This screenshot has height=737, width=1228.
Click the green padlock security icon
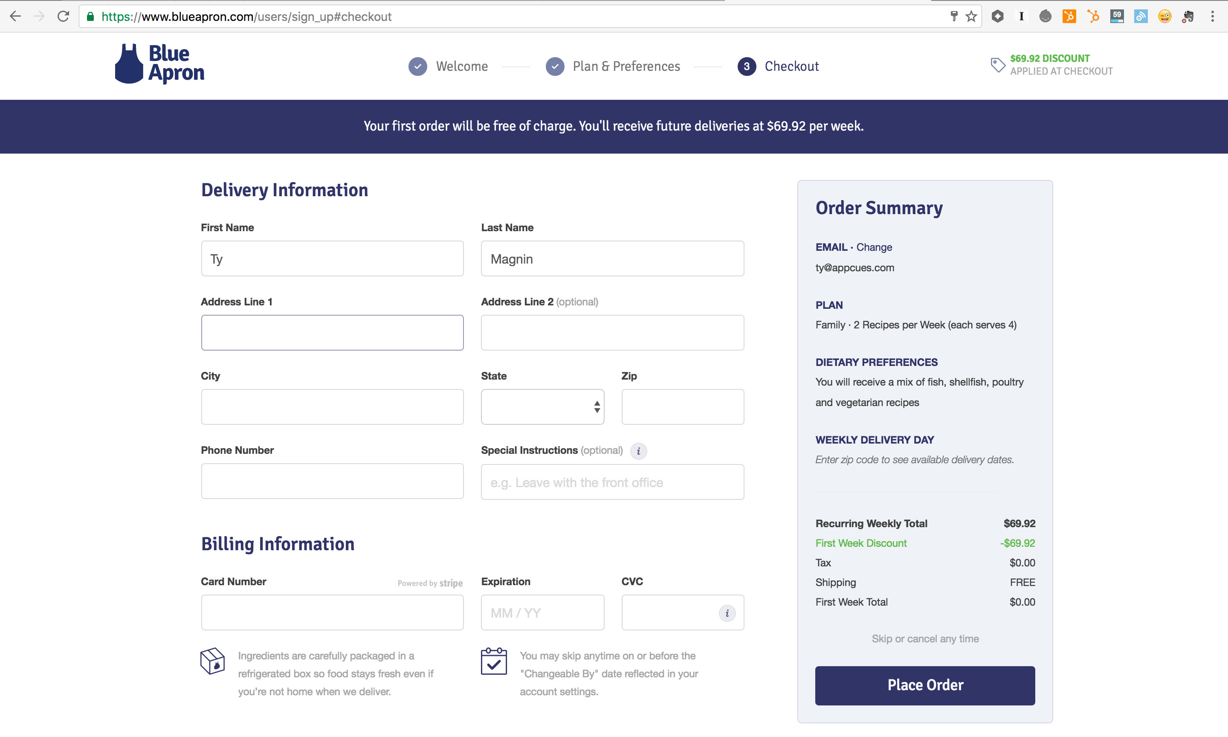click(x=90, y=16)
